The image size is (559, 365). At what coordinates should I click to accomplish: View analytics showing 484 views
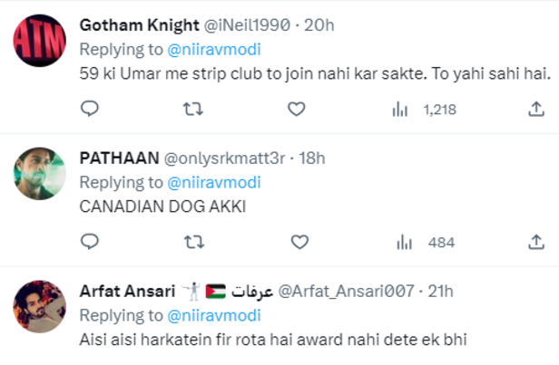[x=424, y=242]
